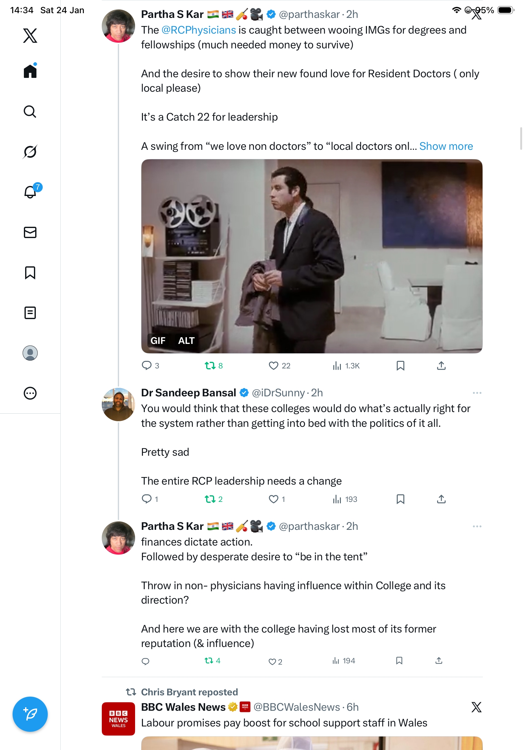Click the compose post floating button
524x750 pixels.
pos(30,714)
